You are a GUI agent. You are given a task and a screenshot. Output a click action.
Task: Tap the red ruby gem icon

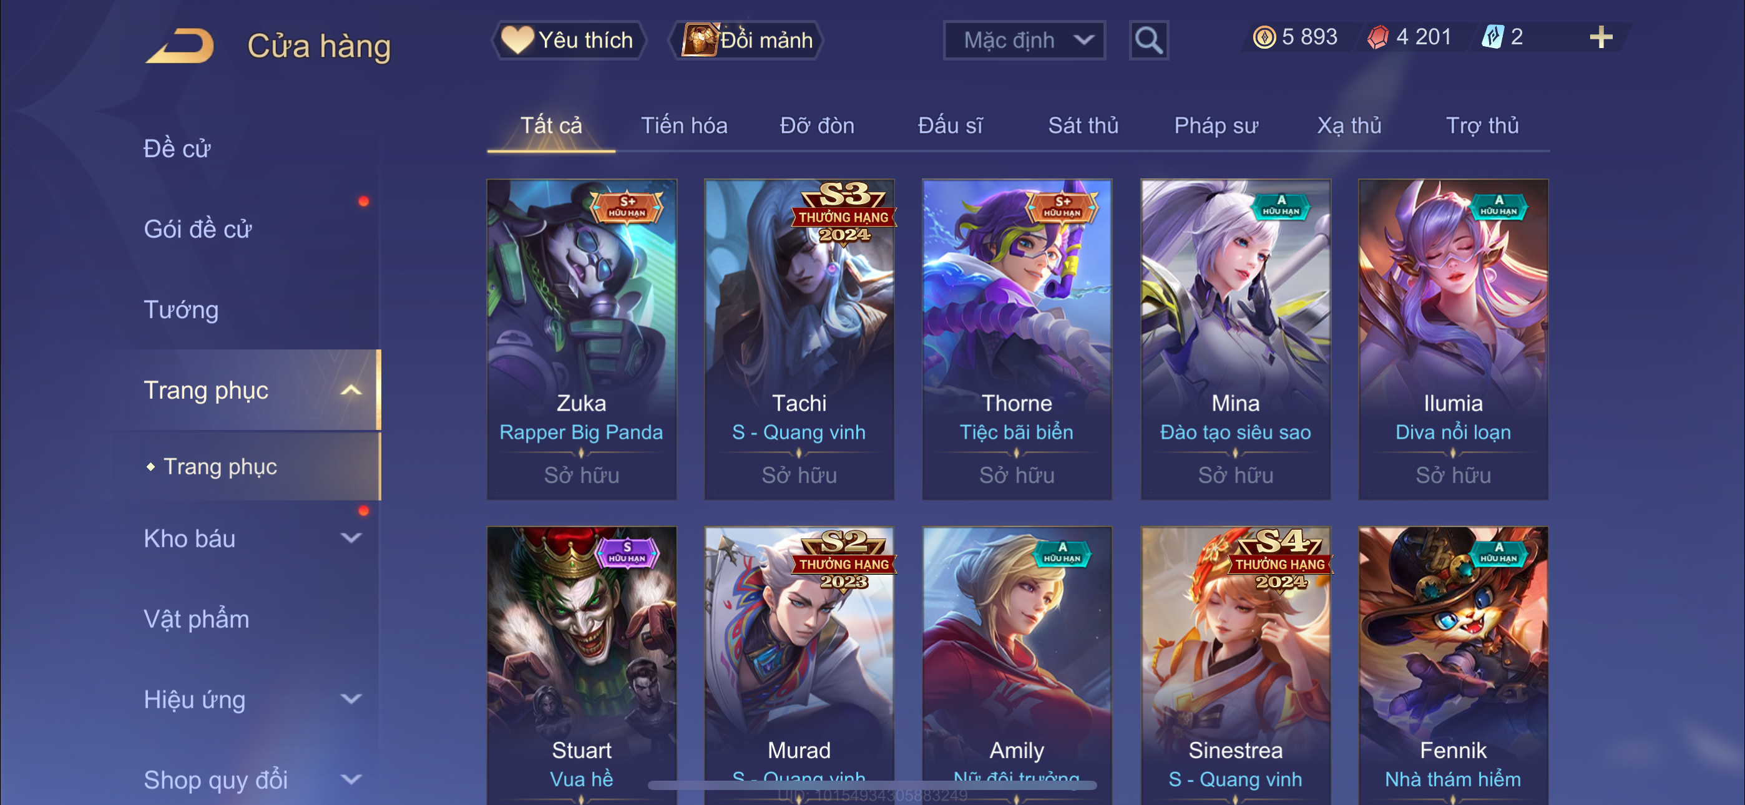pyautogui.click(x=1378, y=37)
